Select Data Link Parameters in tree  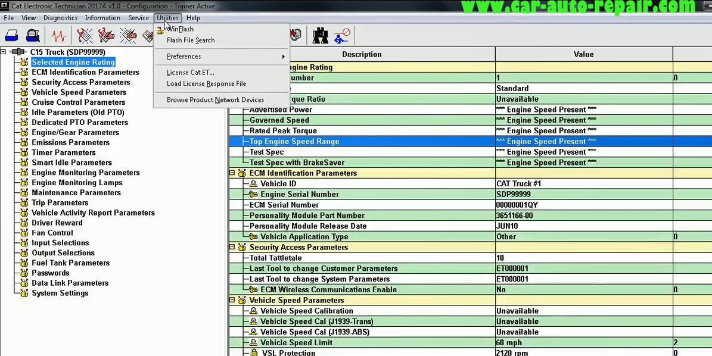click(x=70, y=283)
